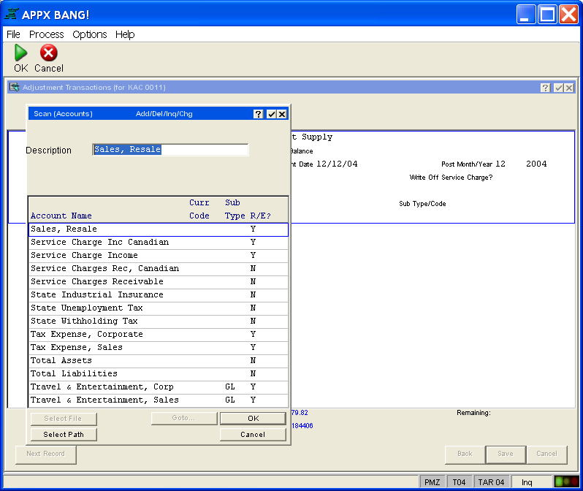Screen dimensions: 583x491
Task: Click the Select Path button
Action: coord(63,434)
